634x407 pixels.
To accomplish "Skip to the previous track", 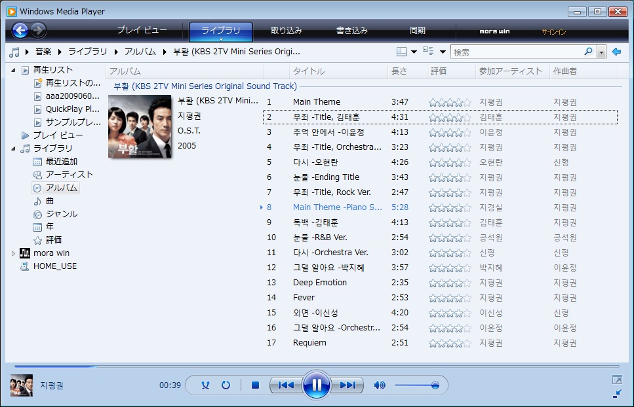I will pos(286,385).
